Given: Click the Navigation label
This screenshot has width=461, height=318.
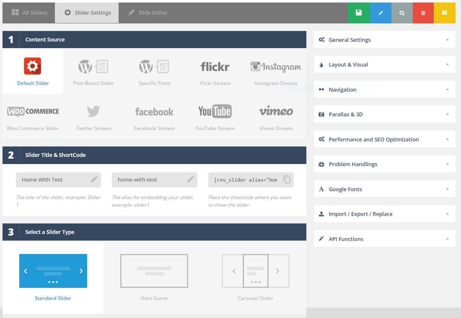Looking at the screenshot, I should coord(342,90).
